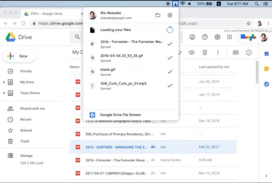This screenshot has width=272, height=183.
Task: Click the Drive File Stream menu bar icon
Action: point(175,4)
